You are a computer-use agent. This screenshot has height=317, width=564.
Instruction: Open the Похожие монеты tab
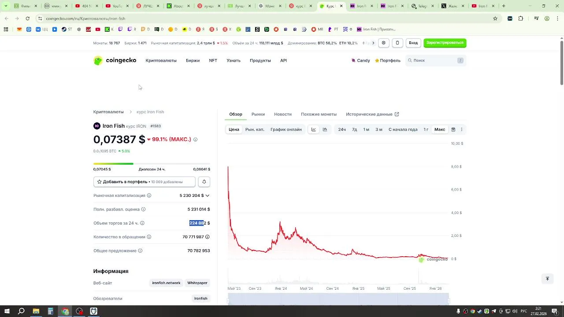pyautogui.click(x=319, y=114)
